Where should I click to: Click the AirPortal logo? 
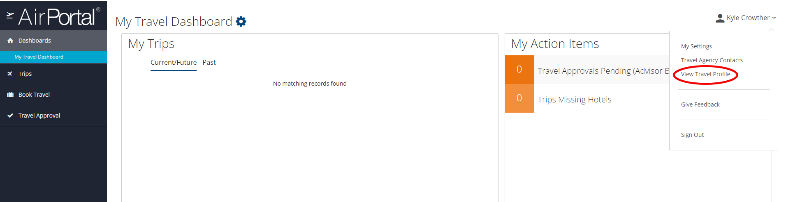pyautogui.click(x=53, y=16)
